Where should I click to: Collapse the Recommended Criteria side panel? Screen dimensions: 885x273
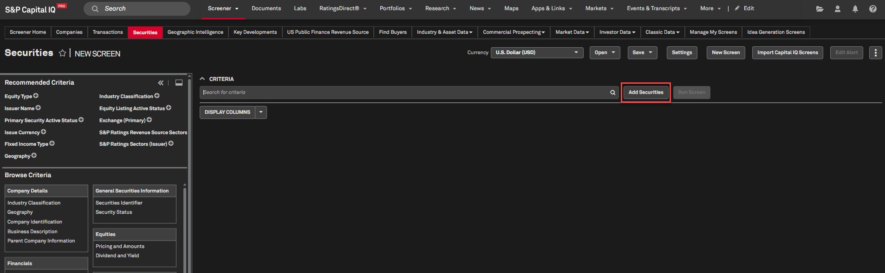pos(161,83)
